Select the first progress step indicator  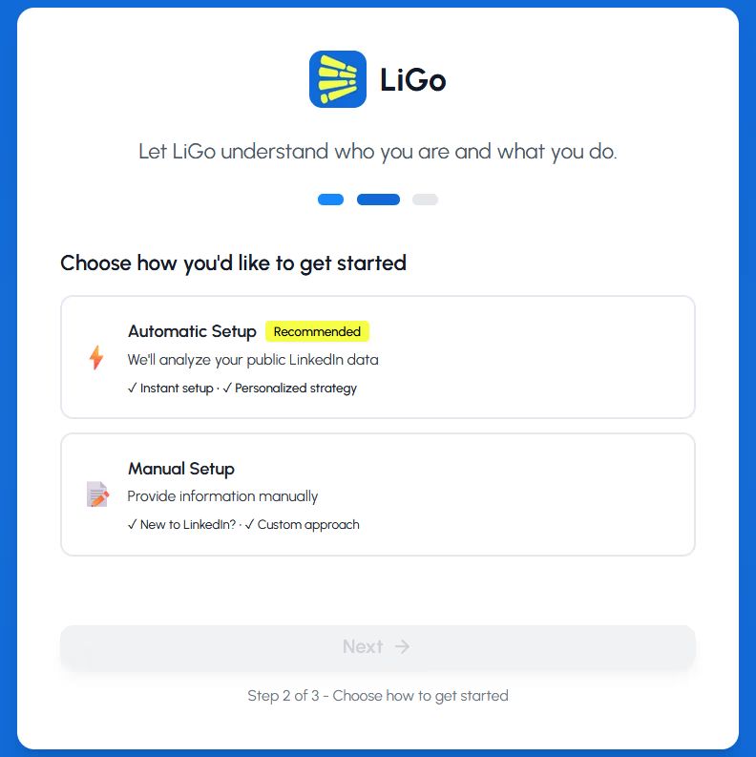(x=330, y=200)
